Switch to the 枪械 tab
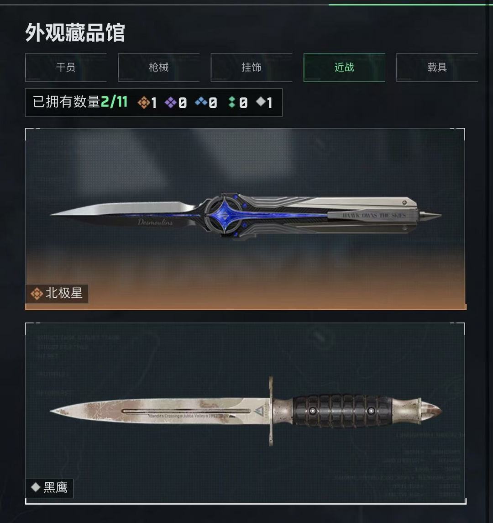The width and height of the screenshot is (493, 523). pyautogui.click(x=159, y=68)
